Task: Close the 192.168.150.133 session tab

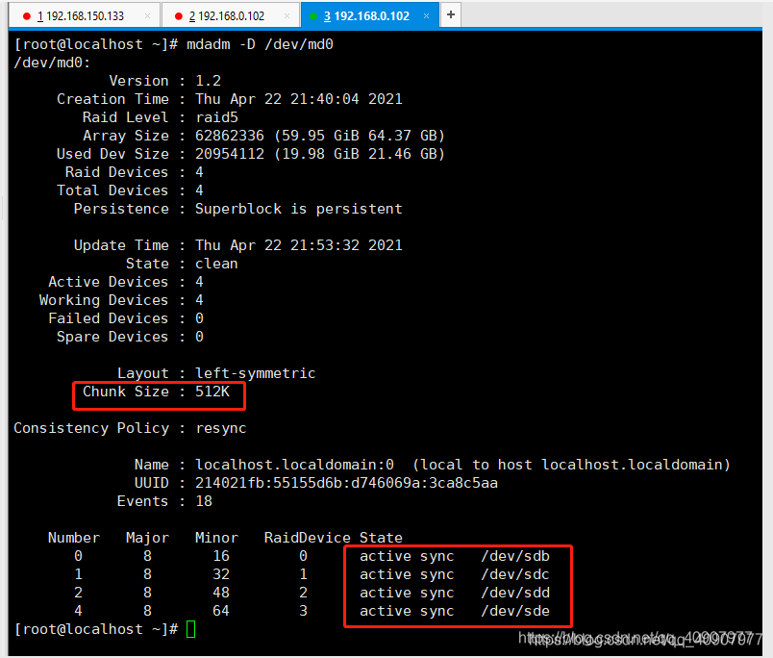Action: (x=147, y=15)
